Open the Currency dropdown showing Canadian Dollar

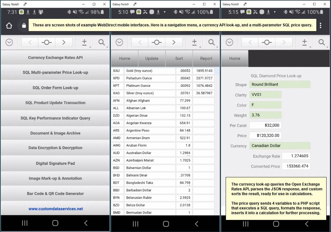point(280,146)
